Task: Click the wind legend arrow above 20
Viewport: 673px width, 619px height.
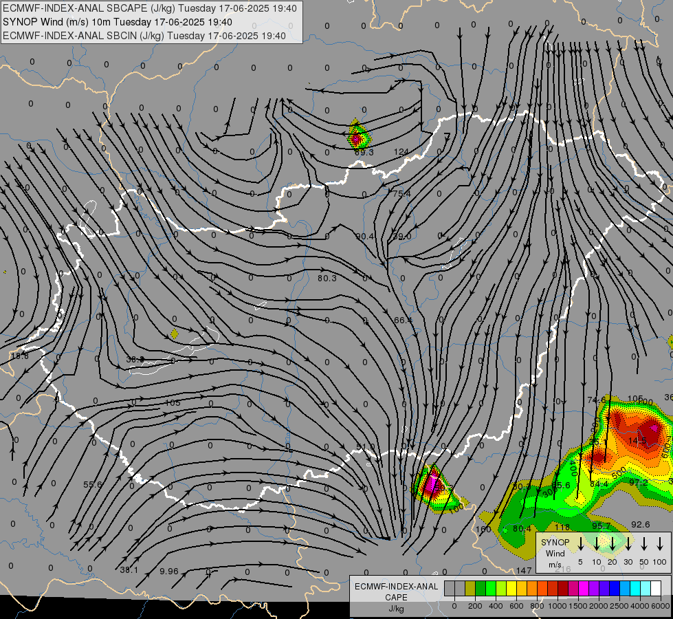Action: click(613, 544)
